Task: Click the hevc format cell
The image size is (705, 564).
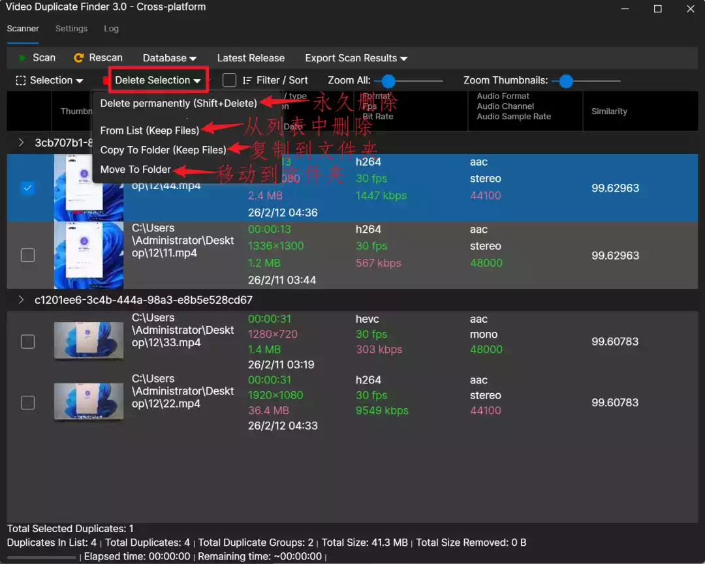Action: pyautogui.click(x=368, y=319)
